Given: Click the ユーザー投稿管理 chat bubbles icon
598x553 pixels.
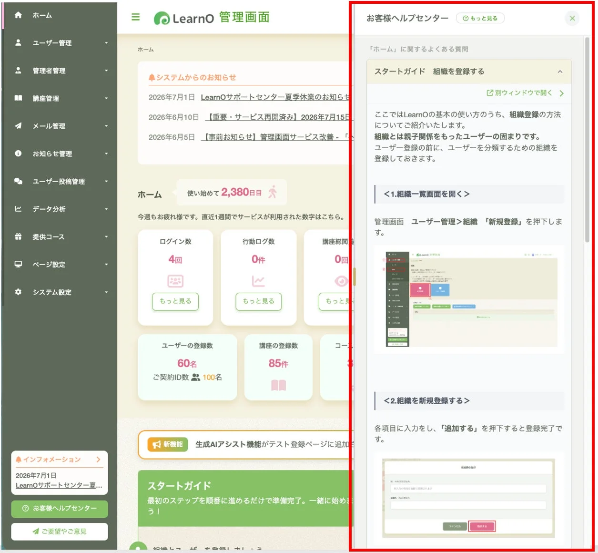Looking at the screenshot, I should tap(18, 181).
